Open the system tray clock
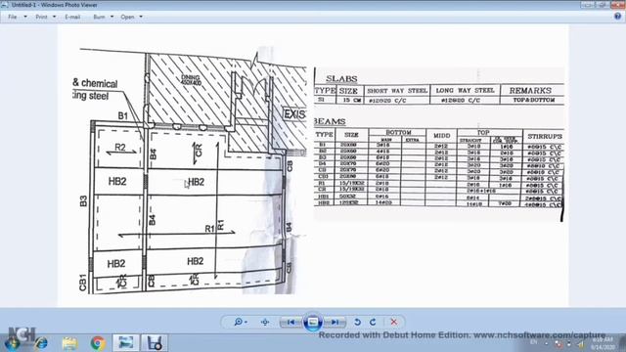 [603, 343]
